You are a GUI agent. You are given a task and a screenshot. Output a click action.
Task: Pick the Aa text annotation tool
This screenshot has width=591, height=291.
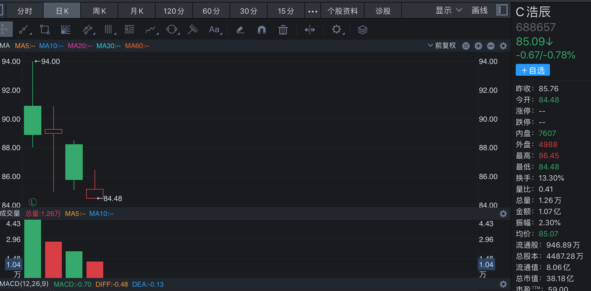tap(214, 30)
